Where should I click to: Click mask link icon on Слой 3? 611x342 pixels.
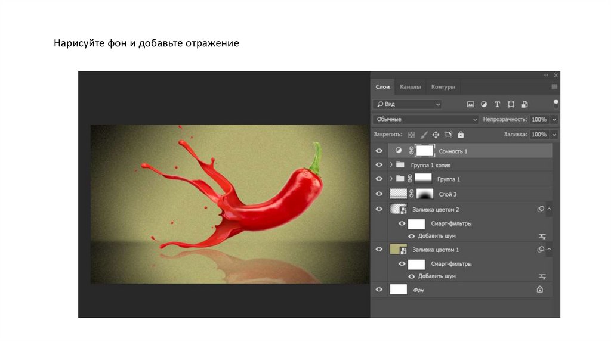coord(411,194)
